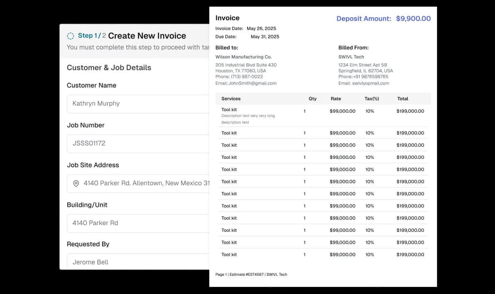Viewport: 495px width, 294px height.
Task: Click the location pin in Job Site Address
Action: coord(76,183)
